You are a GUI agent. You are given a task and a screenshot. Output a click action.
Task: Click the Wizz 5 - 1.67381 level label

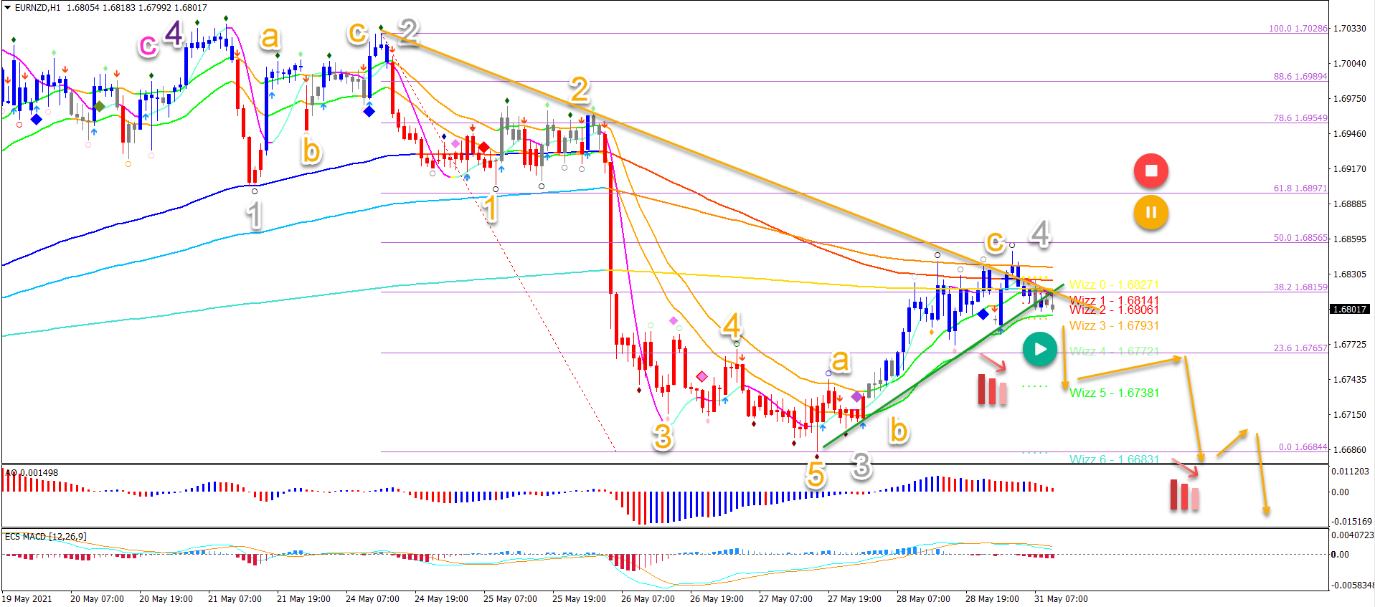1114,393
